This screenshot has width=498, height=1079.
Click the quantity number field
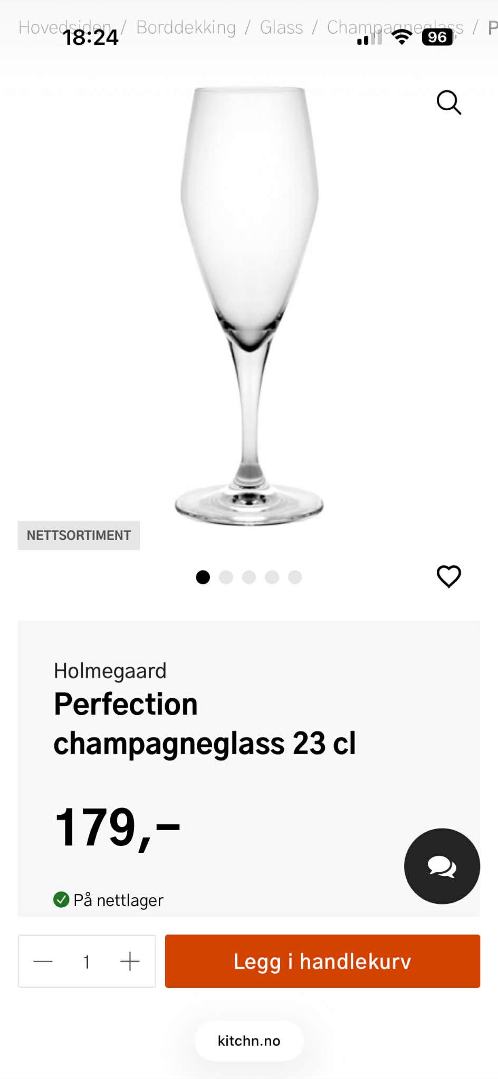click(x=87, y=961)
